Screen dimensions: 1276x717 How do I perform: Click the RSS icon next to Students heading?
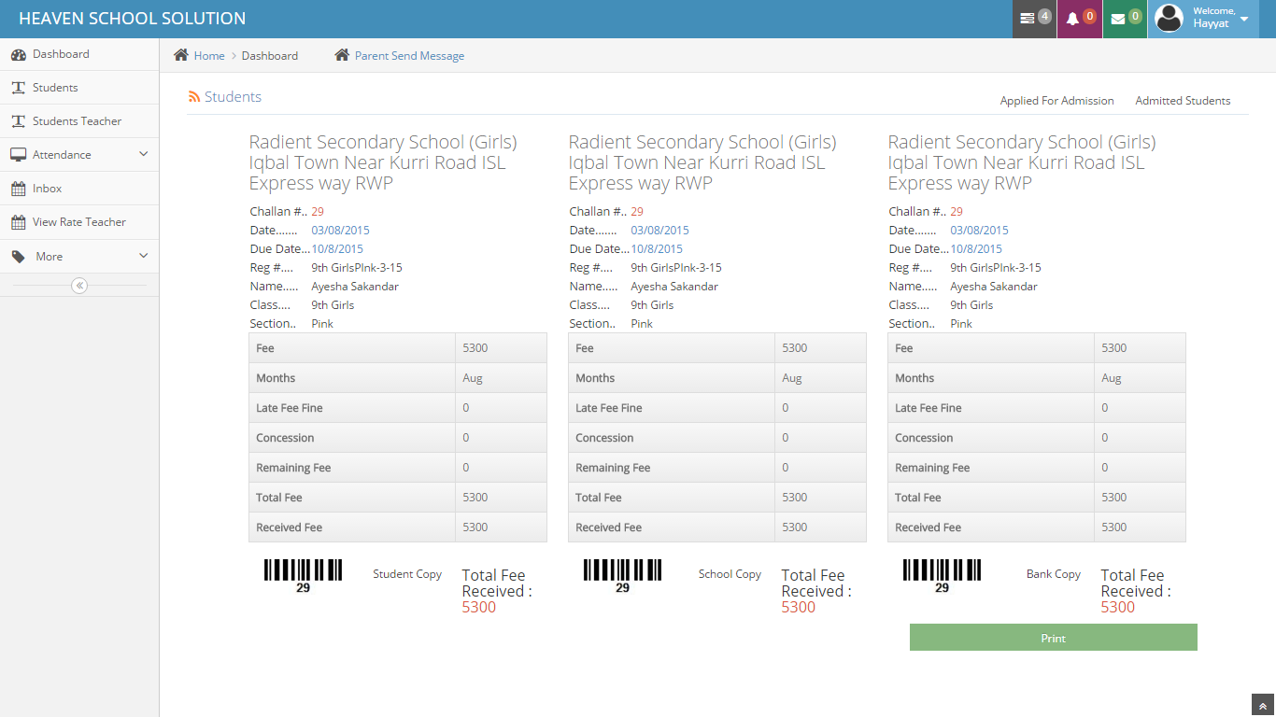[x=194, y=97]
